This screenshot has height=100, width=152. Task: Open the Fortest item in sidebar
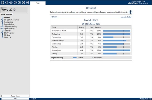tap(7, 18)
